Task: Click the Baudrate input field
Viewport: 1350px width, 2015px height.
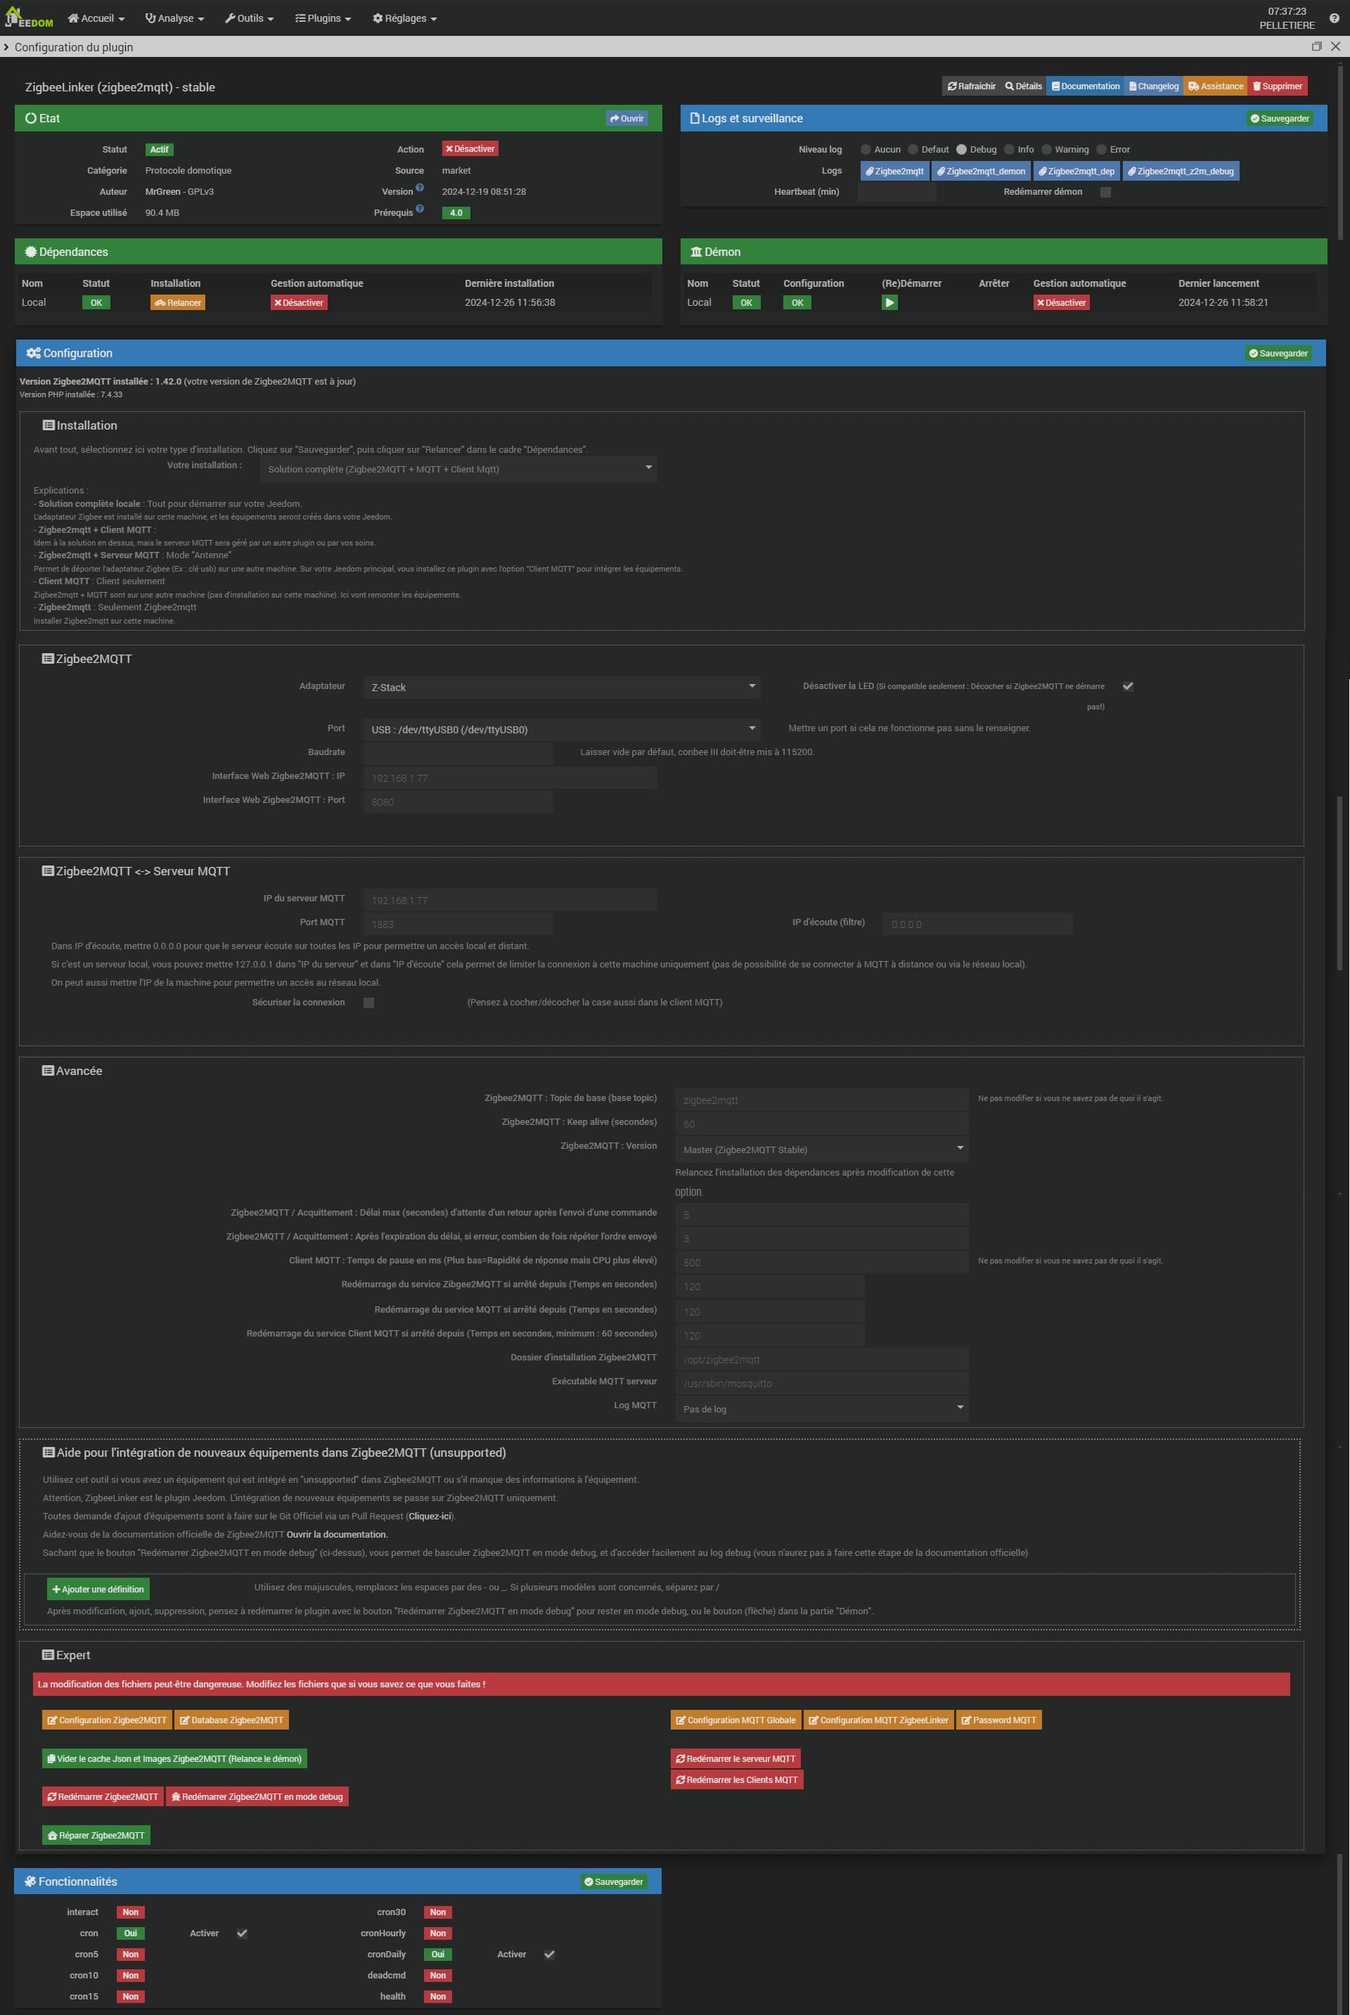Action: coord(458,753)
